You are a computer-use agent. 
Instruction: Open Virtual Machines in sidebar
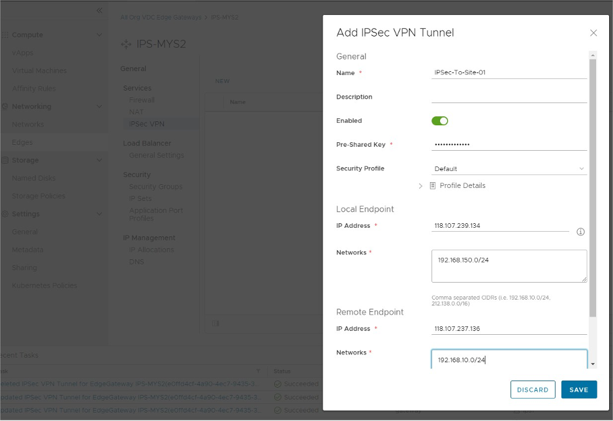[x=39, y=70]
